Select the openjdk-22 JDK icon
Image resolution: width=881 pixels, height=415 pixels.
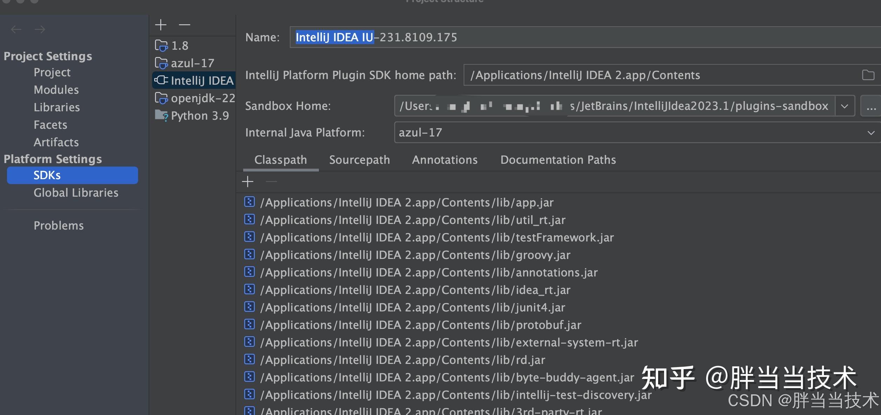(x=162, y=98)
